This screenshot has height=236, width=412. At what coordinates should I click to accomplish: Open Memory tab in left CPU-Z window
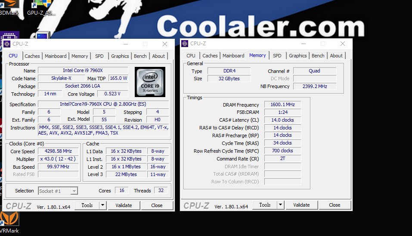click(80, 56)
